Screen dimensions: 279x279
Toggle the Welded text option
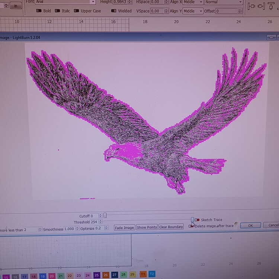(114, 11)
